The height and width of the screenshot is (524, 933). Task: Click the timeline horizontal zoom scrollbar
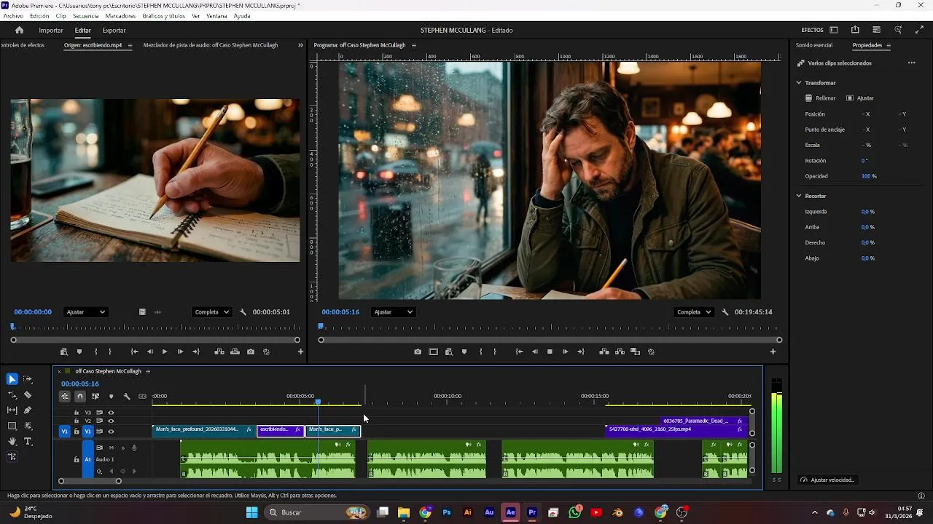pos(90,481)
